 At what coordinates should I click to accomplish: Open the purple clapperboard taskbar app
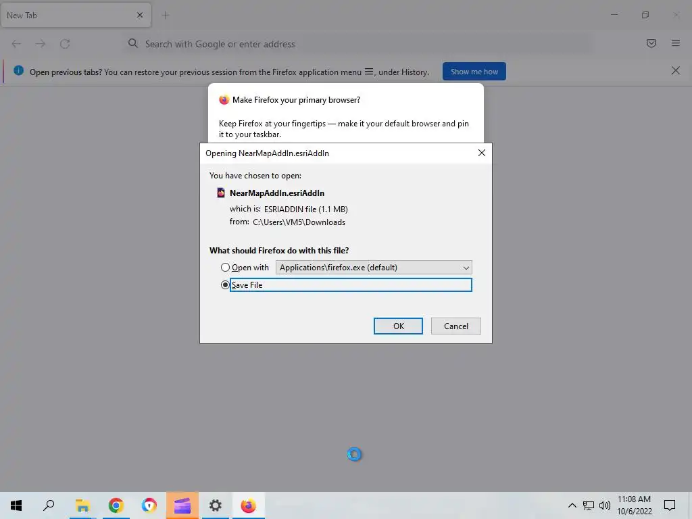[182, 505]
